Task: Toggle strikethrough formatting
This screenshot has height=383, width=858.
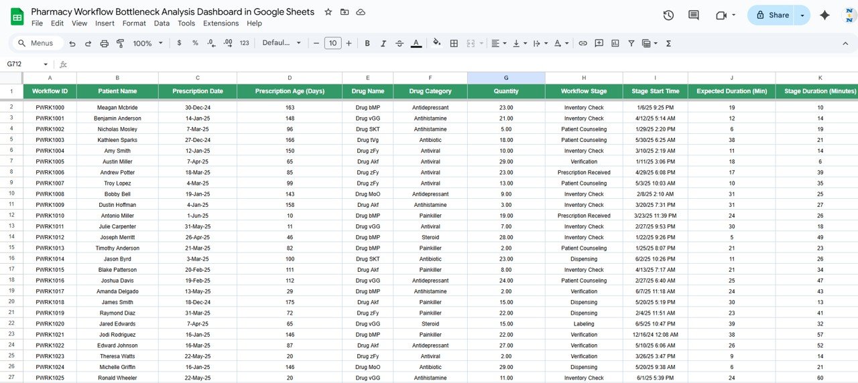Action: point(400,43)
